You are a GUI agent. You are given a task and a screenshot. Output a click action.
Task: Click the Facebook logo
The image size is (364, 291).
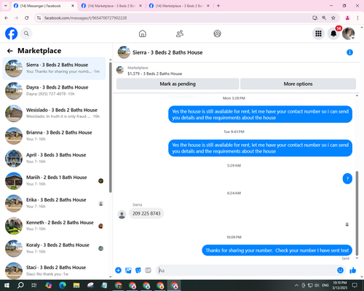click(11, 33)
